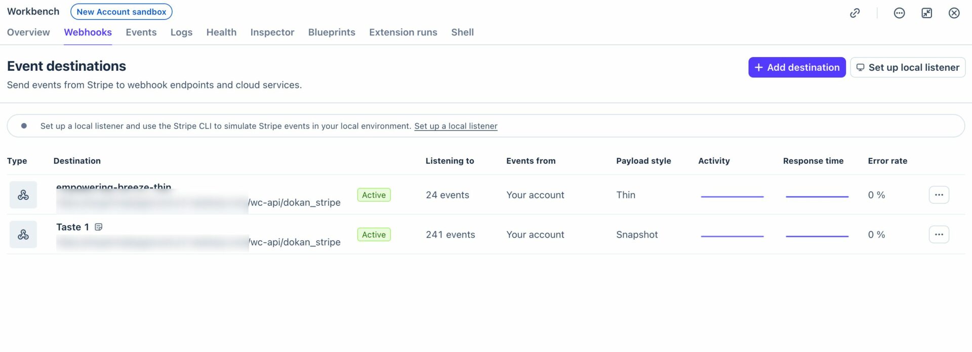Image resolution: width=972 pixels, height=352 pixels.
Task: Click the 'Type' column header
Action: coord(17,161)
